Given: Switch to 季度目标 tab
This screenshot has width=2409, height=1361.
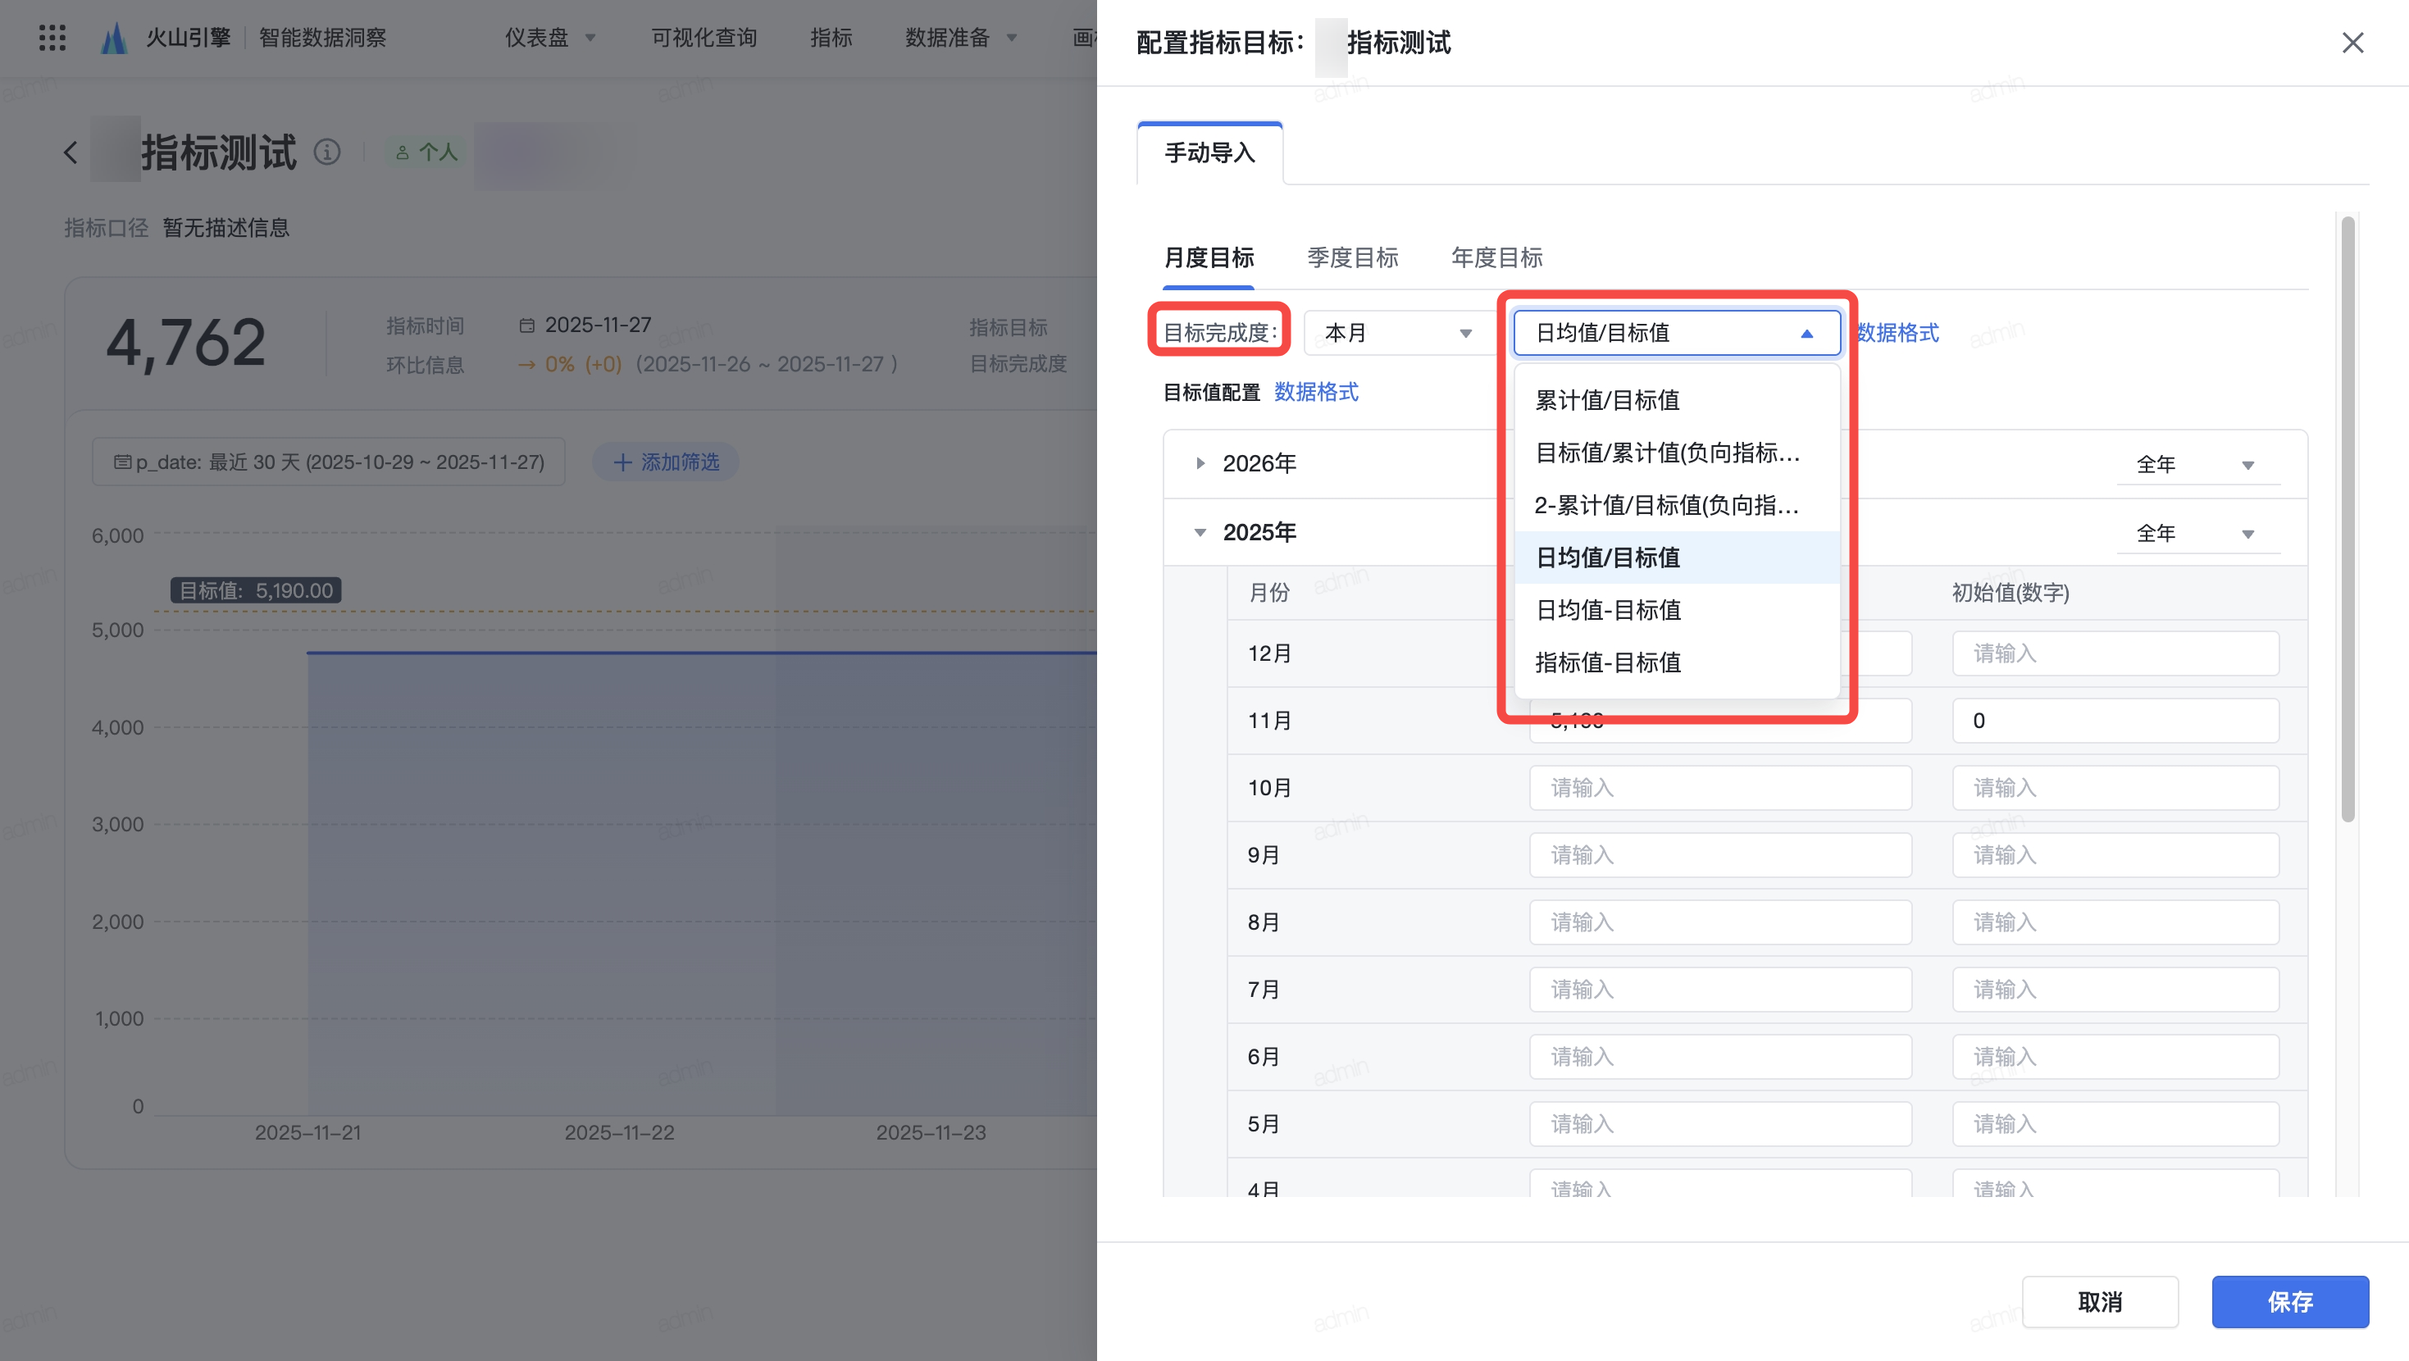Looking at the screenshot, I should (x=1352, y=257).
